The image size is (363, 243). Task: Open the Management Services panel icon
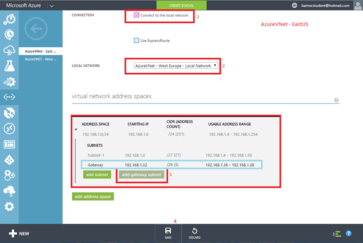pos(9,144)
